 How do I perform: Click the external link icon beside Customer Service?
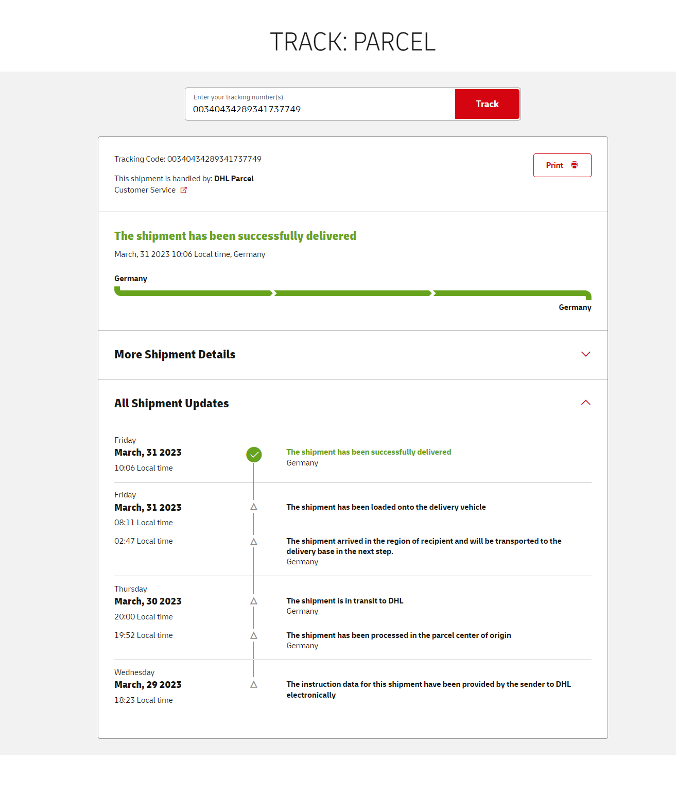click(184, 190)
